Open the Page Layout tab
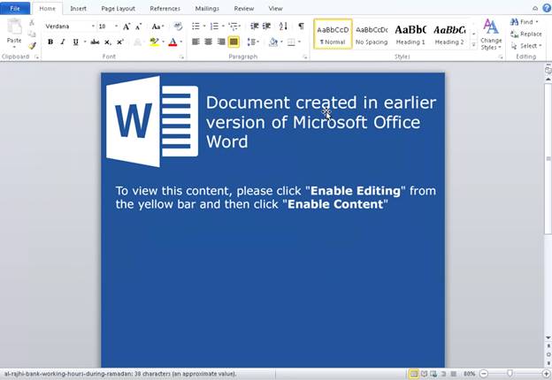Viewport: 552px width, 380px height. coord(119,8)
